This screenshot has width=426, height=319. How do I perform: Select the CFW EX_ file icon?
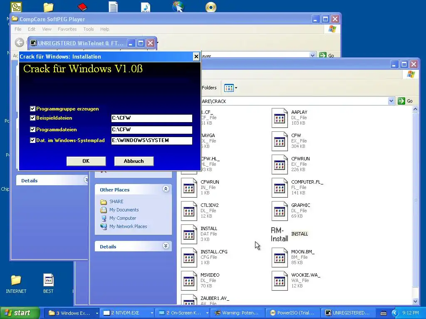pyautogui.click(x=280, y=141)
